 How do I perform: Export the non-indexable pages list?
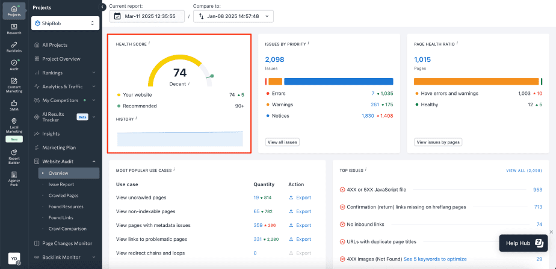point(300,211)
